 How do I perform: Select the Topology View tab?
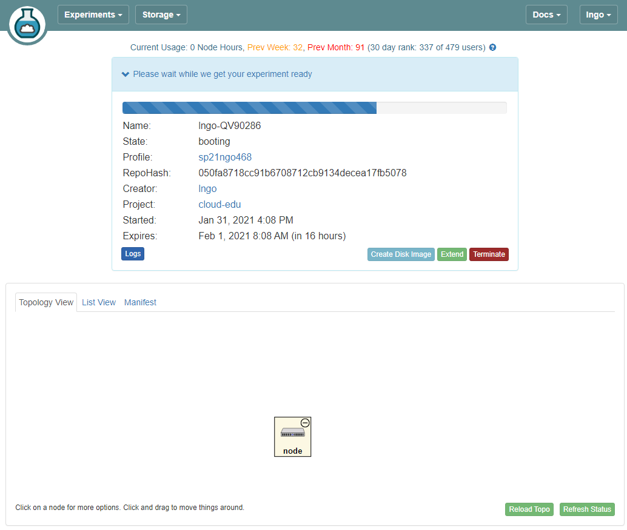[45, 302]
